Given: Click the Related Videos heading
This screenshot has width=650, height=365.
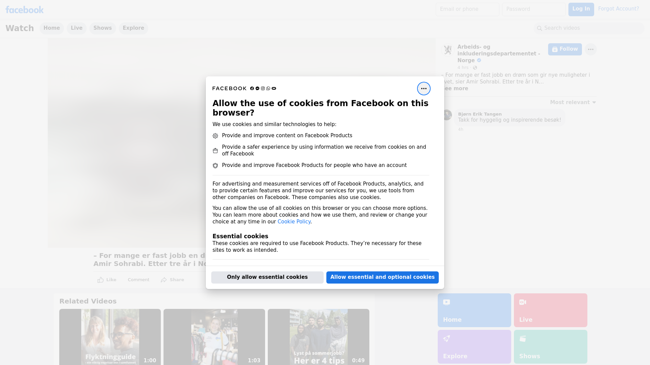Looking at the screenshot, I should 88,301.
